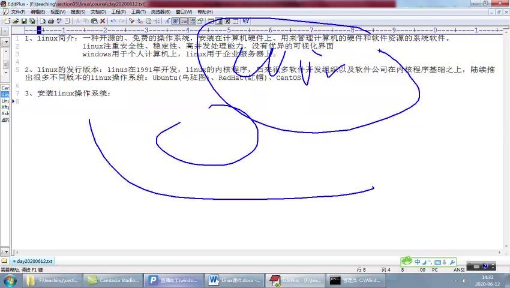Open the 窗口(W) menu
Image resolution: width=510 pixels, height=288 pixels.
184,12
